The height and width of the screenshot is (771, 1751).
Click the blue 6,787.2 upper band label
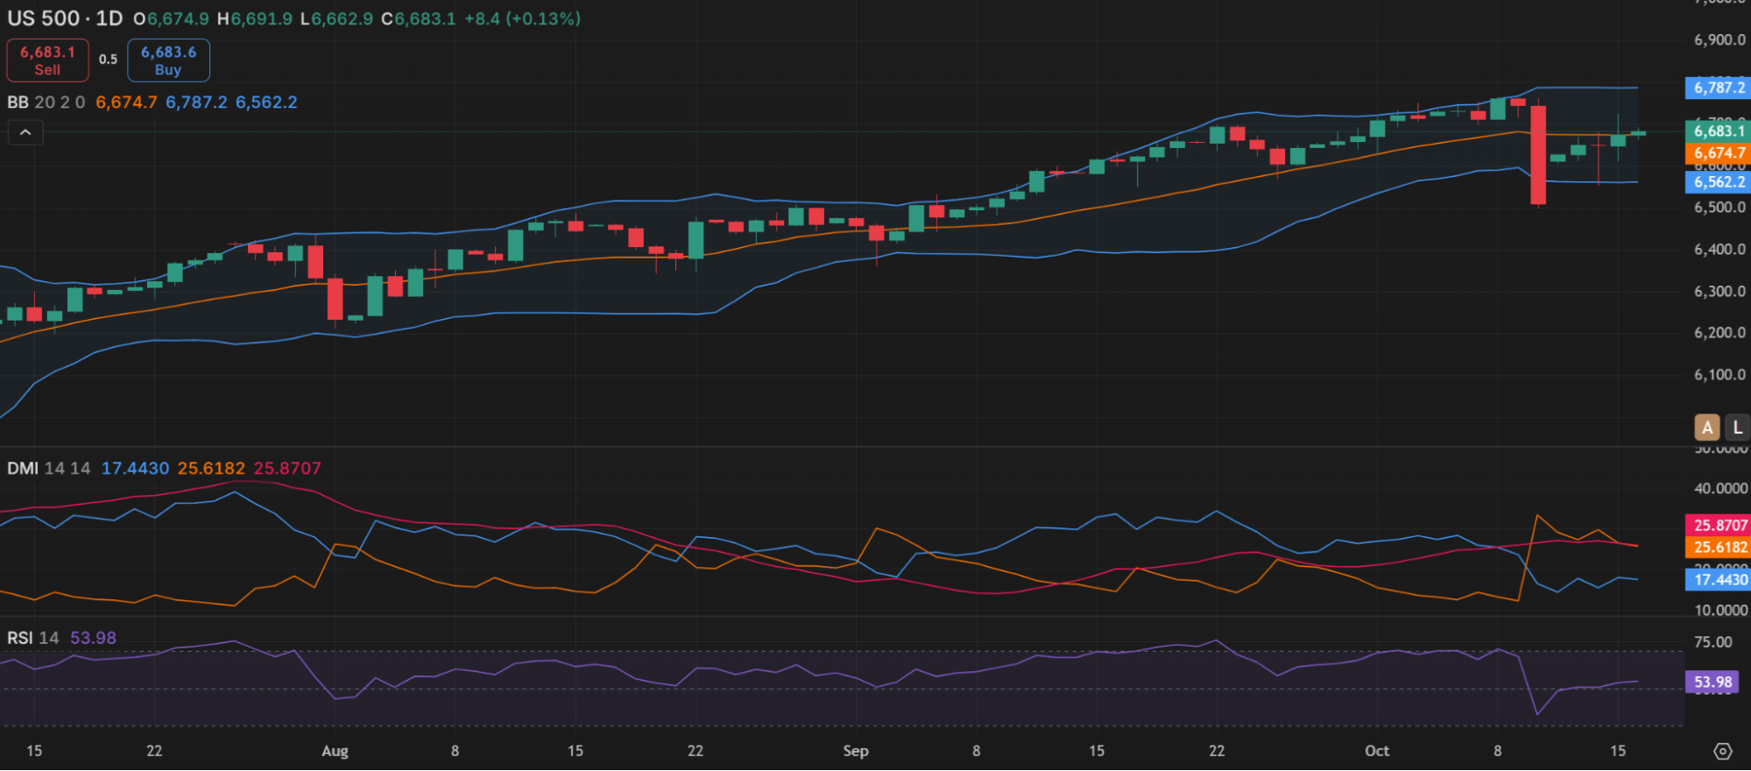(1718, 88)
